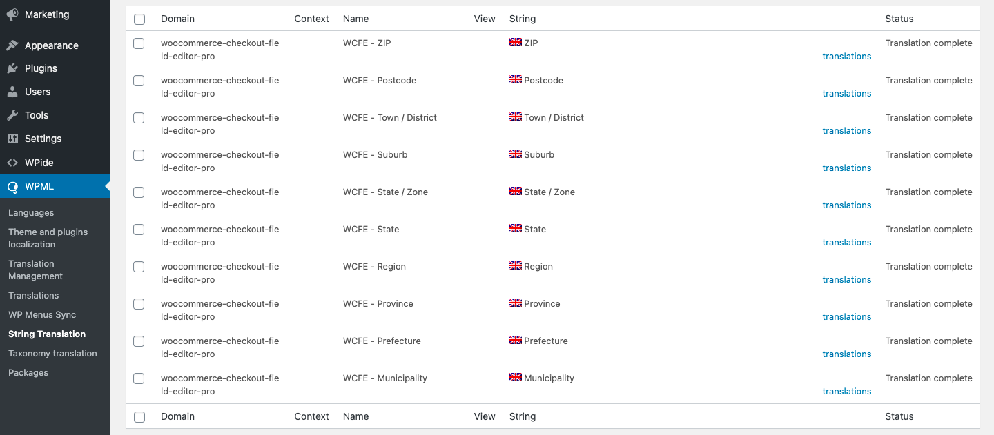Screen dimensions: 994x435
Task: Open the Taxonomy translation submenu item
Action: [x=52, y=353]
